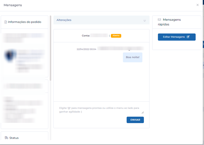Click the 22/04/2022 00:04 timestamp
204x145 pixels.
coord(86,49)
